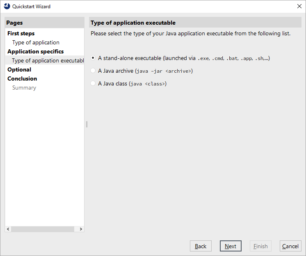This screenshot has width=306, height=256.
Task: Proceed with the Next button
Action: click(x=231, y=246)
